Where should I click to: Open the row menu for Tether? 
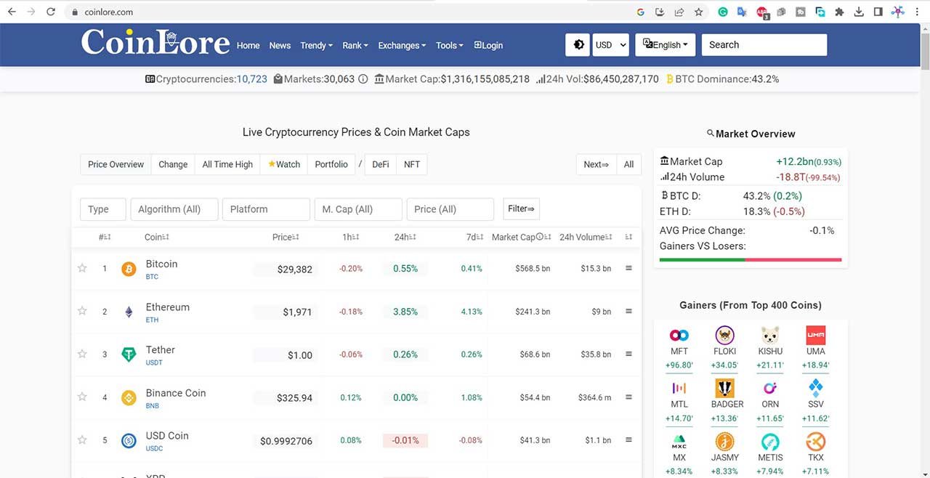tap(628, 354)
